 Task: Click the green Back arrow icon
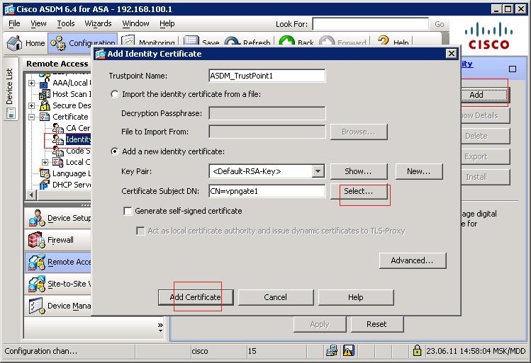(x=287, y=41)
